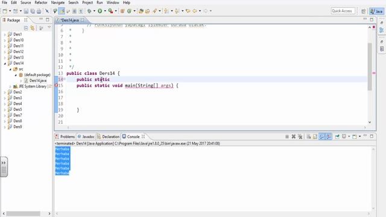The image size is (386, 217).
Task: Click the Package Explorer horizontal scrollbar thumb
Action: [23, 213]
